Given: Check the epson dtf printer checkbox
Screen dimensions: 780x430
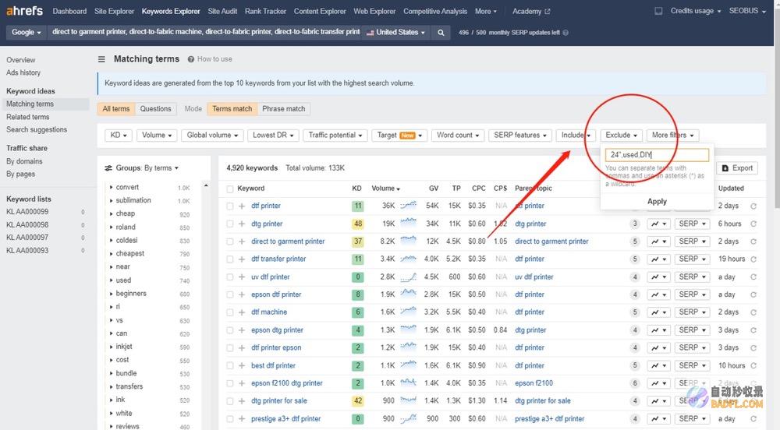Looking at the screenshot, I should [x=230, y=294].
